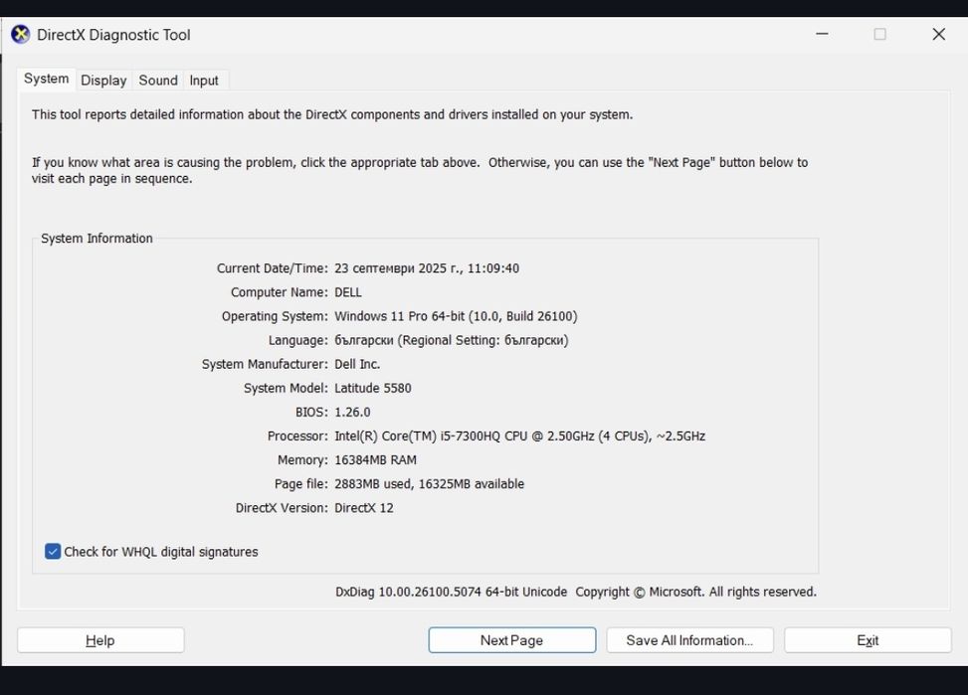Open the Input tab
Viewport: 968px width, 695px height.
204,81
